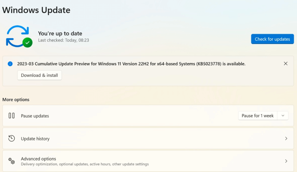Click the Update history clock icon
The width and height of the screenshot is (297, 172).
[x=12, y=139]
